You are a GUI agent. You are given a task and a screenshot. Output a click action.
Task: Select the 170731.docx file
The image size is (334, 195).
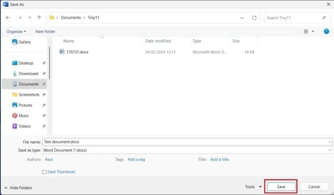point(77,52)
